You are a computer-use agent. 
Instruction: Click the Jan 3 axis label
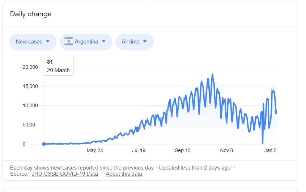coord(270,150)
